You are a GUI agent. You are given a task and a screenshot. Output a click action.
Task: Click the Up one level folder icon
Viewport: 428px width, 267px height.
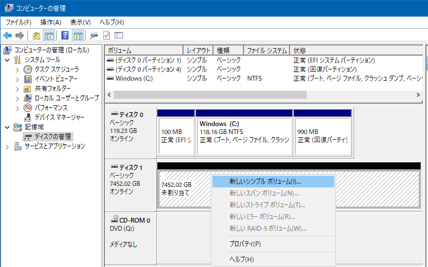[x=36, y=35]
